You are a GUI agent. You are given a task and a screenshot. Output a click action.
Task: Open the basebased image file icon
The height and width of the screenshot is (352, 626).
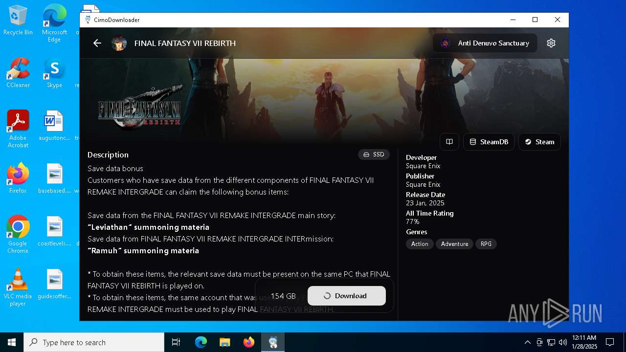coord(54,178)
